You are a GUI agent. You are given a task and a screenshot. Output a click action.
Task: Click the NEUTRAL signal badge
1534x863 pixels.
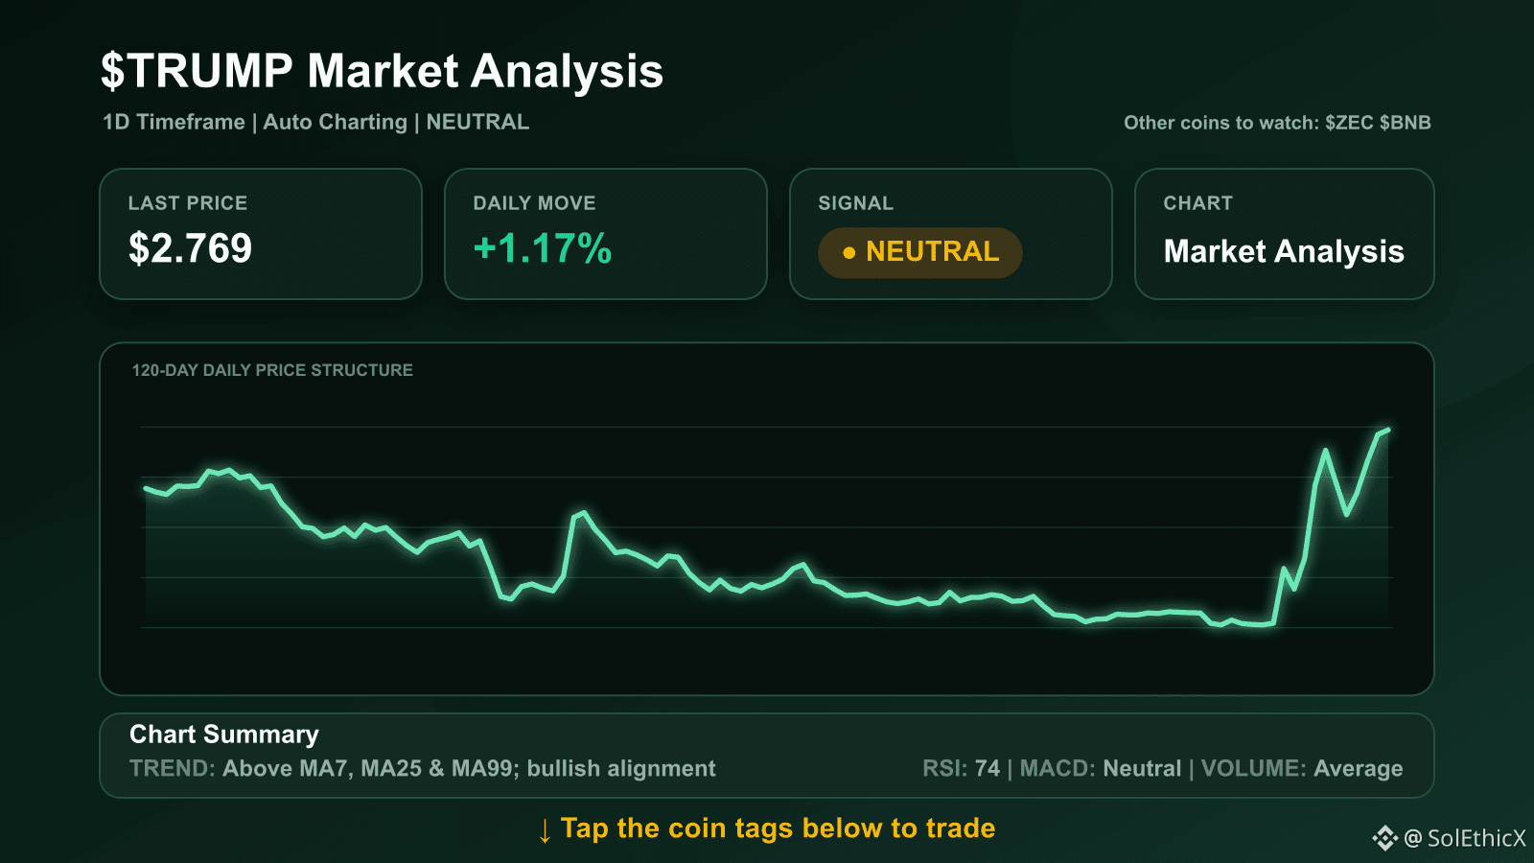(920, 252)
